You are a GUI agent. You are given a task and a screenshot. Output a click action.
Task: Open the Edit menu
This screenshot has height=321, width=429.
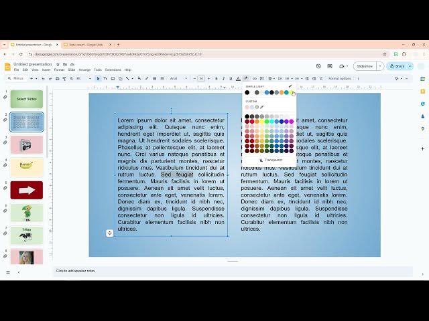point(25,70)
